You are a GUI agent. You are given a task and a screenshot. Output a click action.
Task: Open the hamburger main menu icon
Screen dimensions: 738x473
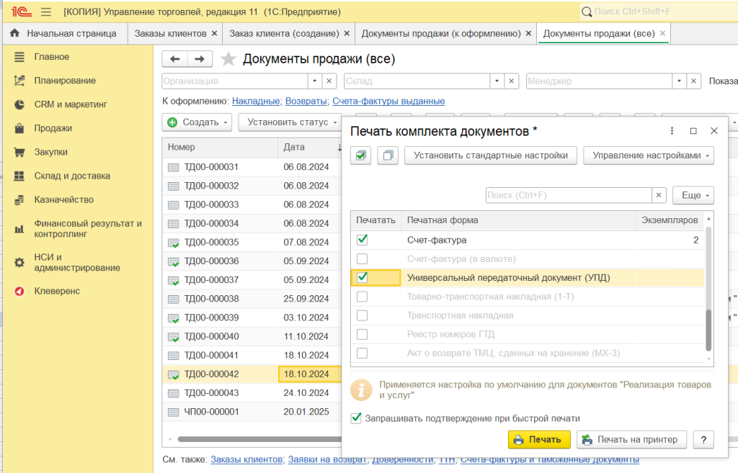(45, 12)
